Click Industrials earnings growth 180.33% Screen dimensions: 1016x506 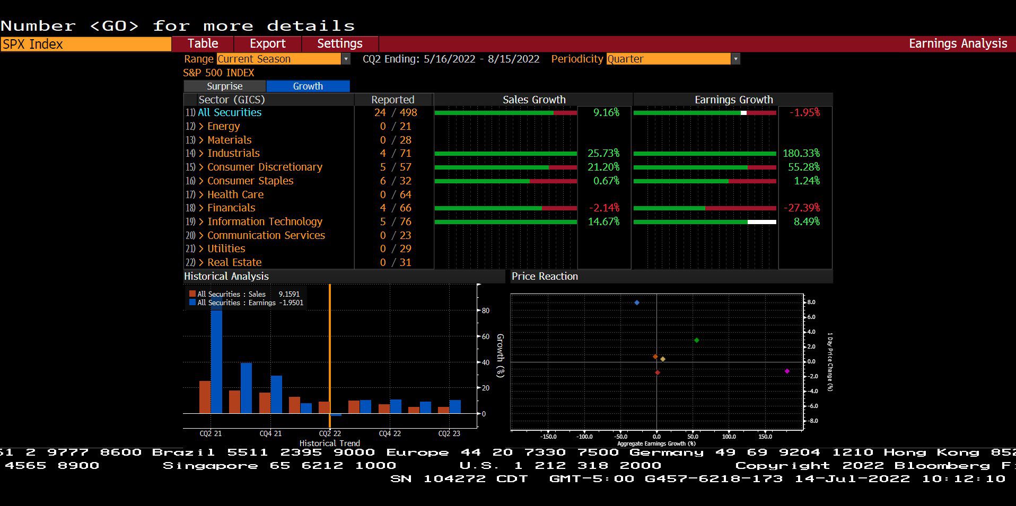click(801, 153)
